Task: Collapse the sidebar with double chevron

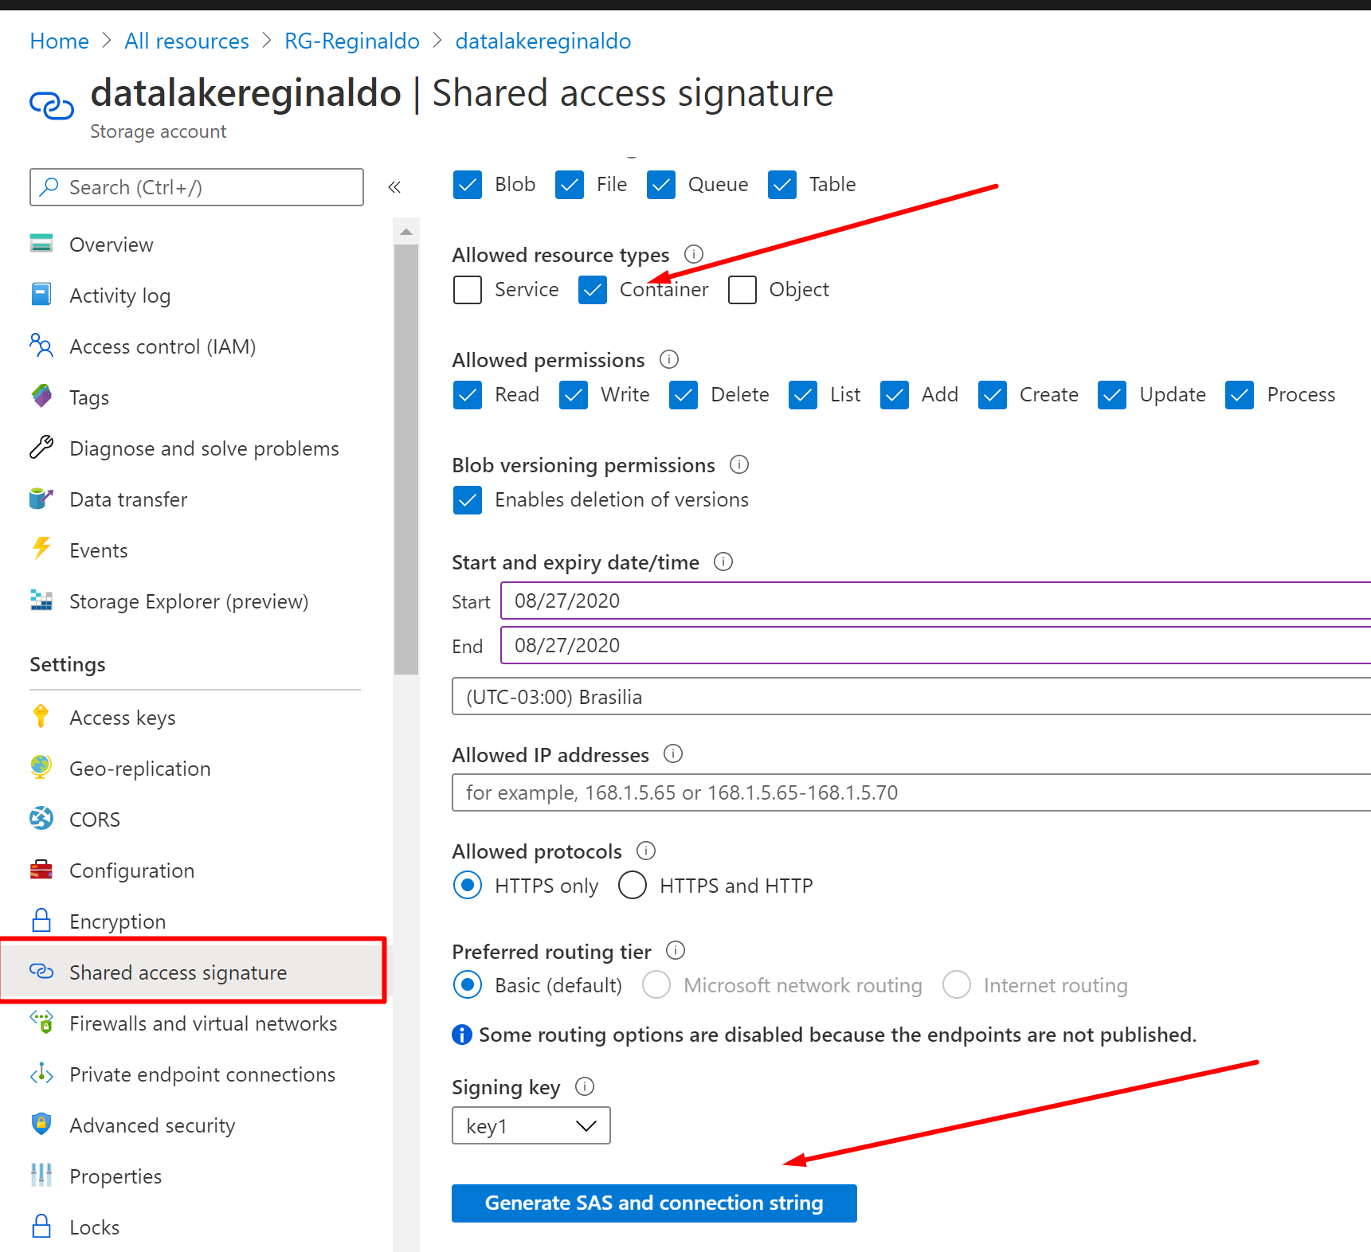Action: pos(394,187)
